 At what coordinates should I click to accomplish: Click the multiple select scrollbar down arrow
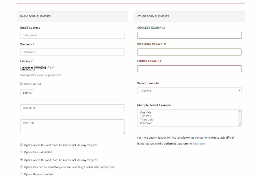coord(240,125)
